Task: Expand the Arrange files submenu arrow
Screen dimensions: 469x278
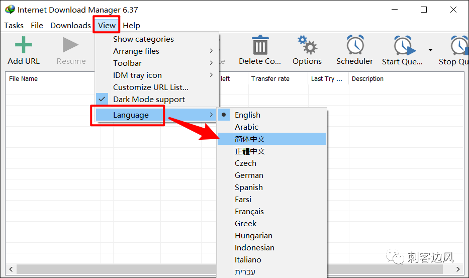Action: tap(211, 51)
